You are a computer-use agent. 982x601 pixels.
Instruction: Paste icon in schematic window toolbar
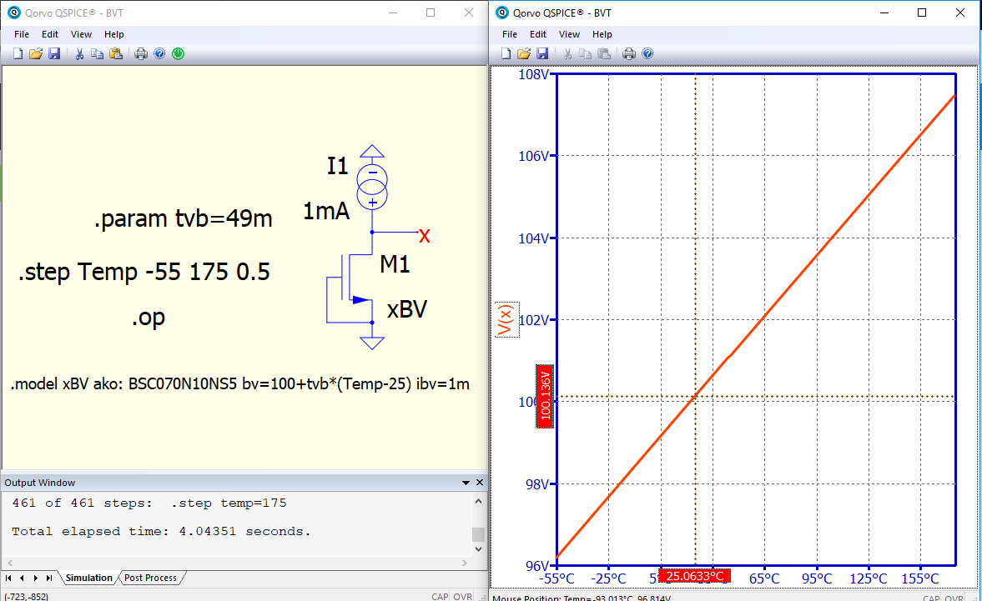[x=116, y=54]
